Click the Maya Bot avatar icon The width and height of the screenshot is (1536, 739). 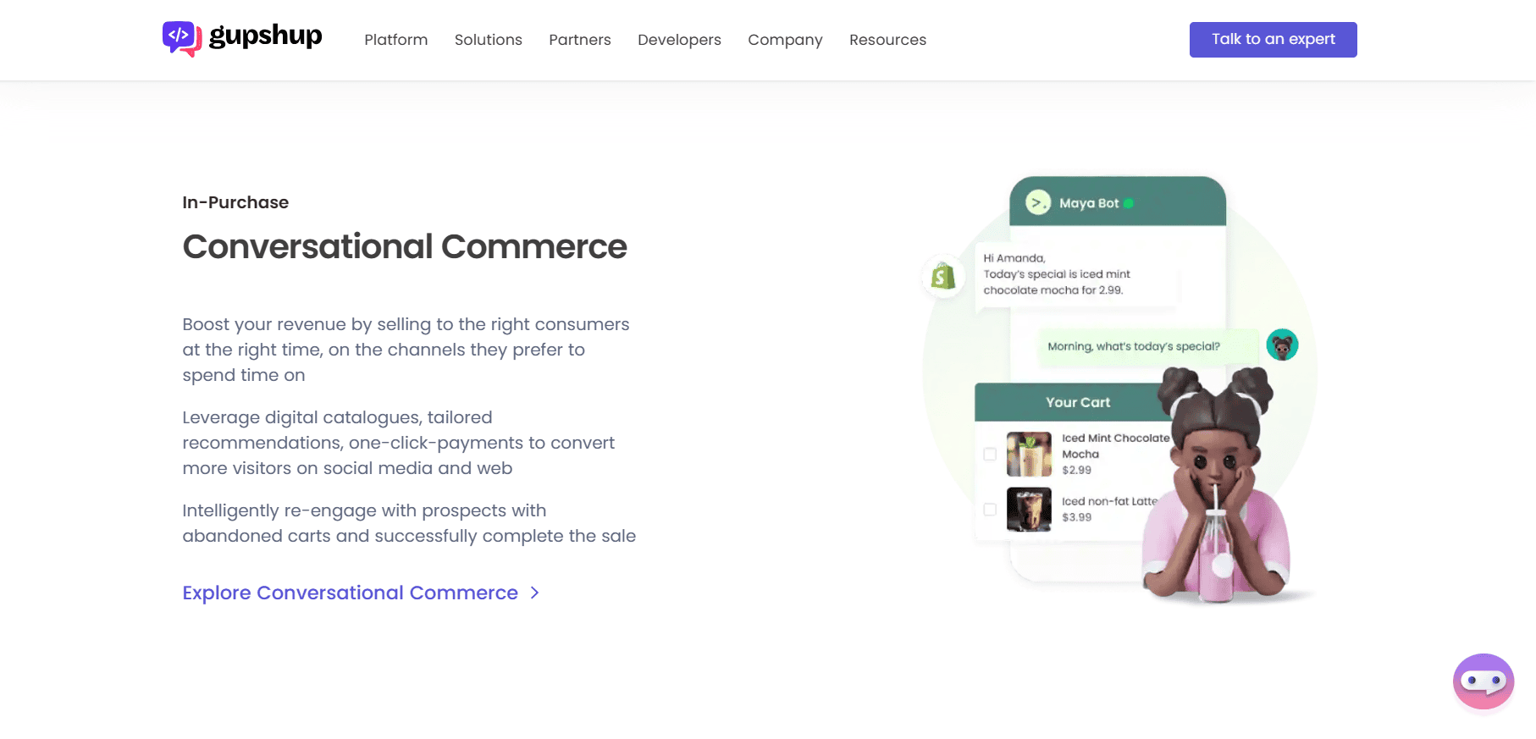[x=1038, y=202]
